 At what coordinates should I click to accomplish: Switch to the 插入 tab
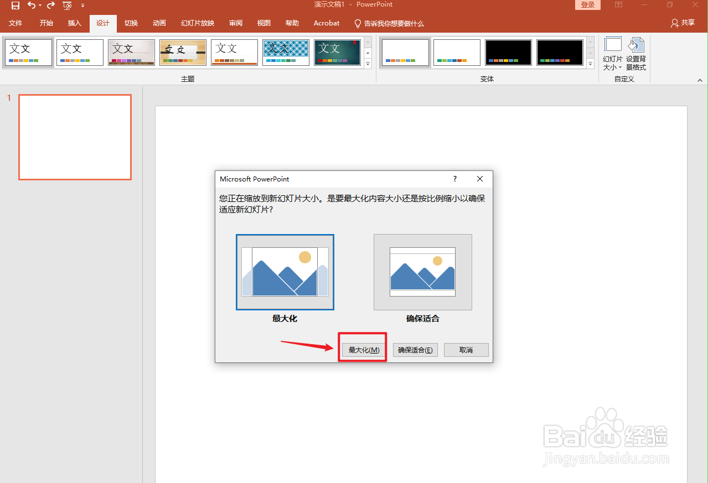(x=75, y=23)
